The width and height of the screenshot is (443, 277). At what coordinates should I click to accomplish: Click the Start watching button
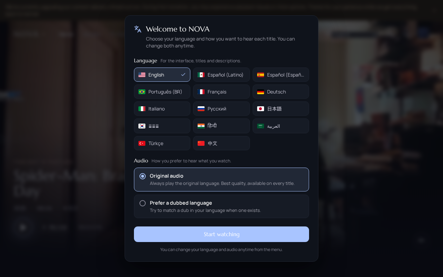click(x=221, y=234)
